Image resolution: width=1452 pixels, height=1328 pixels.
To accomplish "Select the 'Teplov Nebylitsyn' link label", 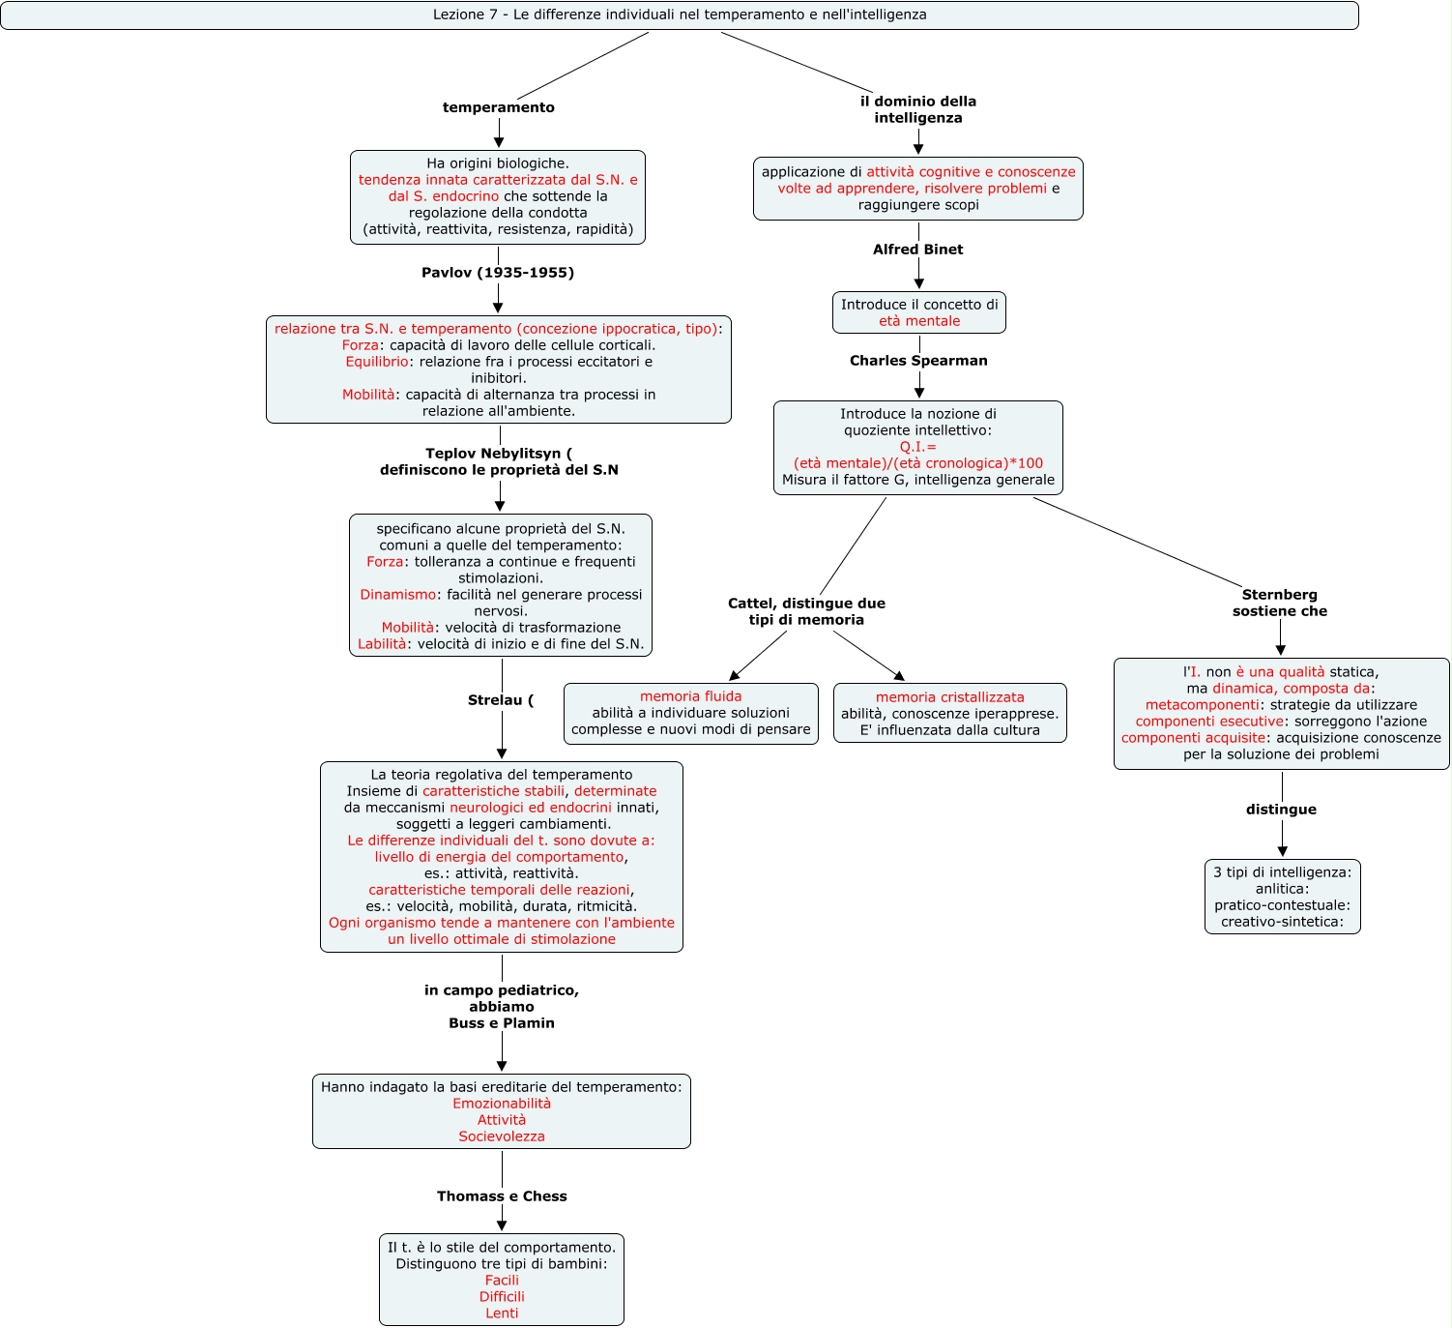I will coord(498,461).
